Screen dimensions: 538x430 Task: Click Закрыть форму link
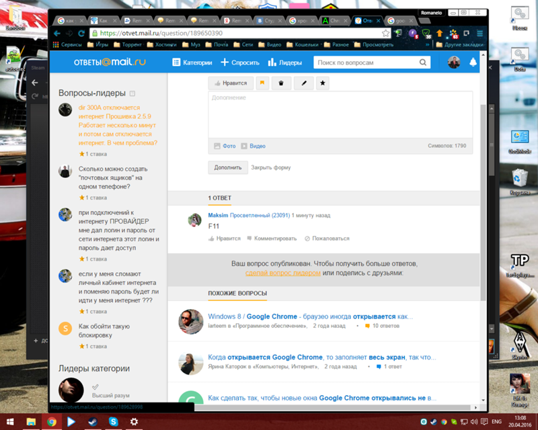tap(271, 168)
